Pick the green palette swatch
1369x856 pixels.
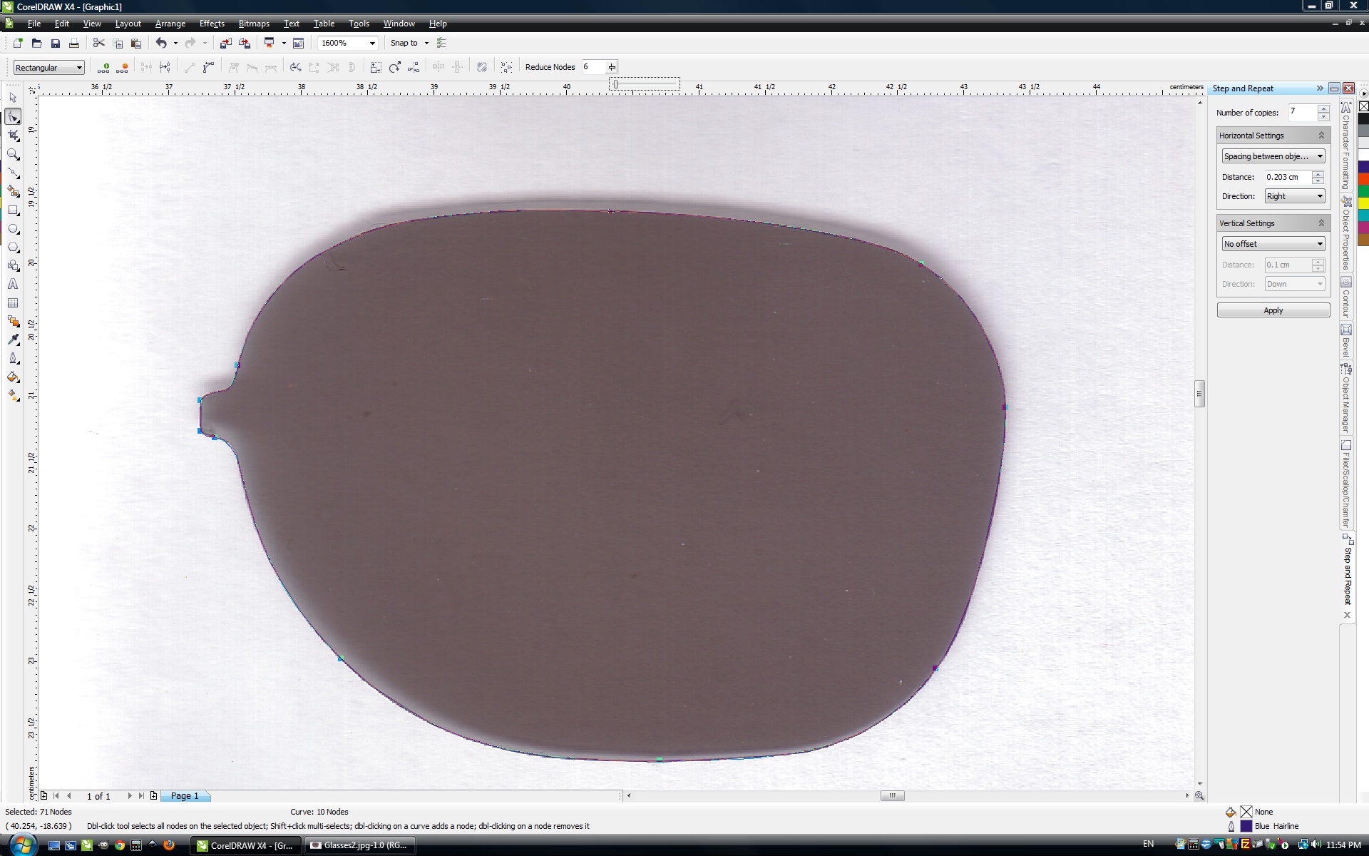(1363, 190)
